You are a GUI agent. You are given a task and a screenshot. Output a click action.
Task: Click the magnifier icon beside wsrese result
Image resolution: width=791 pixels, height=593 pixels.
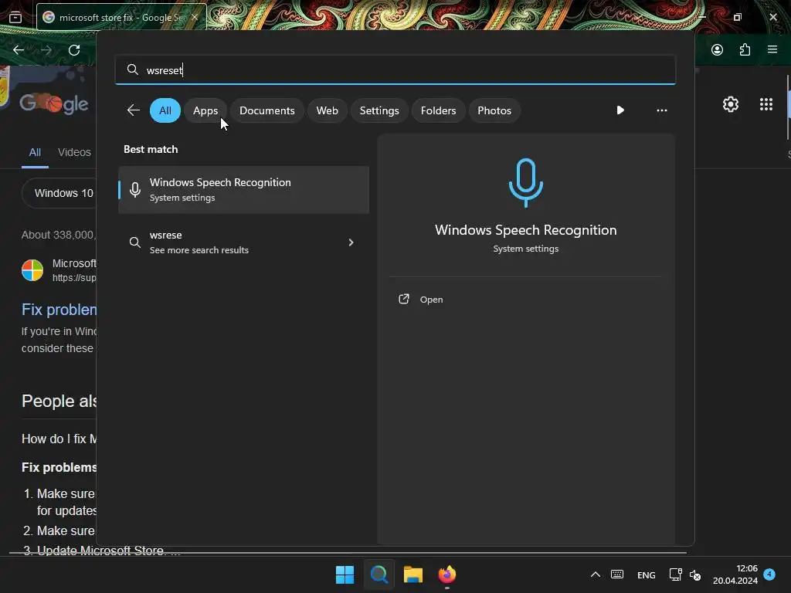click(134, 242)
